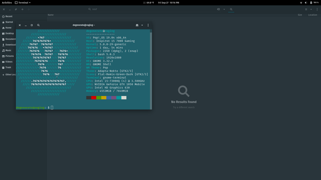The height and width of the screenshot is (180, 321).
Task: Sort Files results by Location column
Action: 313,15
